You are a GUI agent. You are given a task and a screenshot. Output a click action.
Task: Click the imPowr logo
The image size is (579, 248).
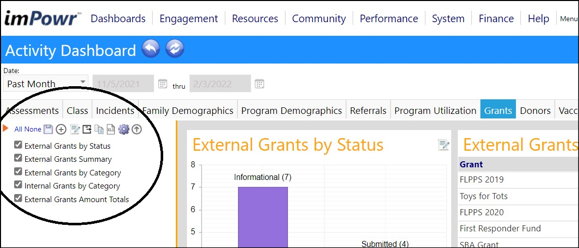tap(43, 18)
